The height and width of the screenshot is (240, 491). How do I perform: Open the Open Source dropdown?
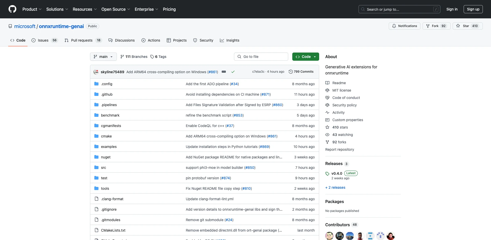pyautogui.click(x=116, y=9)
